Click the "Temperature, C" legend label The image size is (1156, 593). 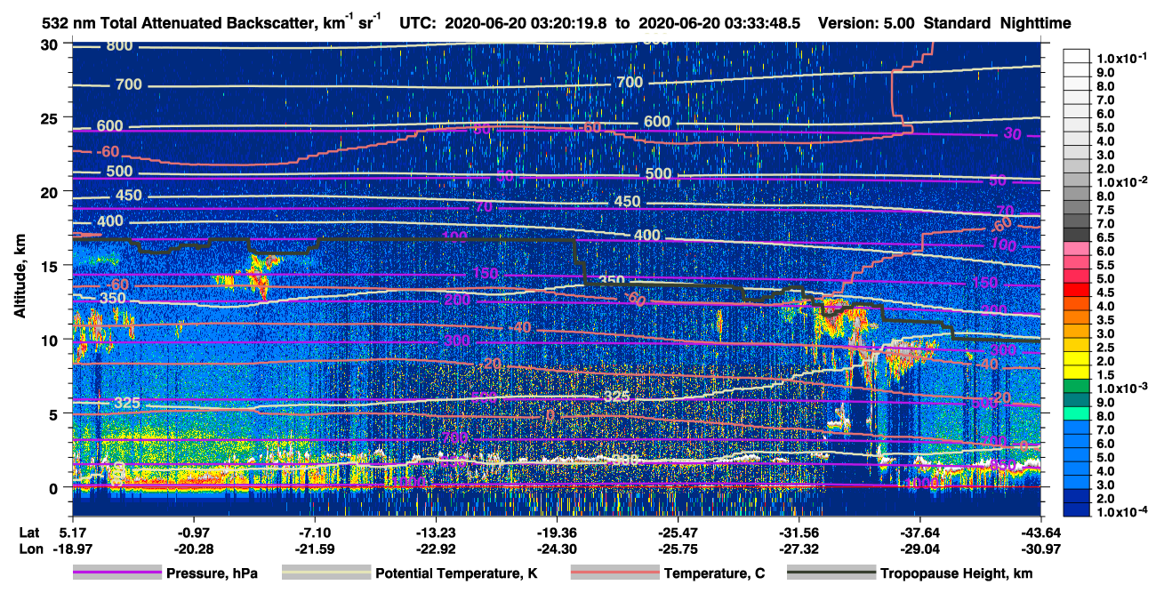click(714, 573)
